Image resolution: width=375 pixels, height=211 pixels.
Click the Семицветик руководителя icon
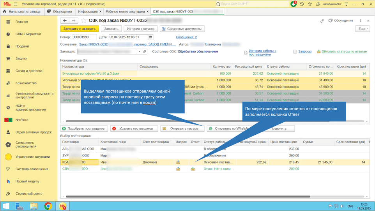click(x=8, y=144)
